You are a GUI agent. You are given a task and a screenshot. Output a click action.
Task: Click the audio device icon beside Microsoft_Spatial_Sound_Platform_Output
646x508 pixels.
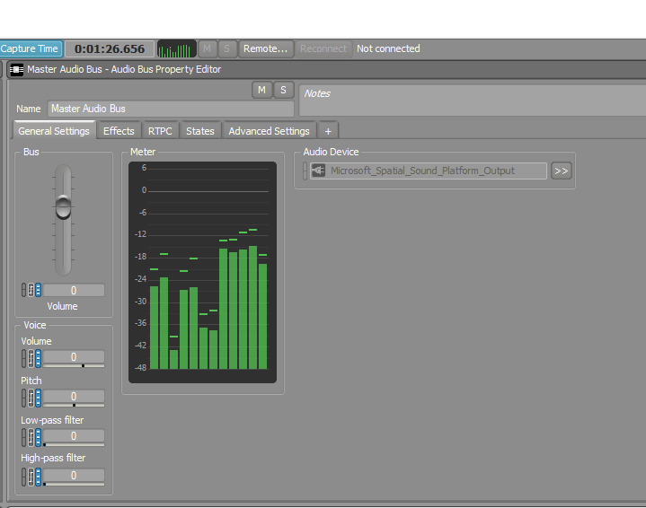tap(317, 171)
